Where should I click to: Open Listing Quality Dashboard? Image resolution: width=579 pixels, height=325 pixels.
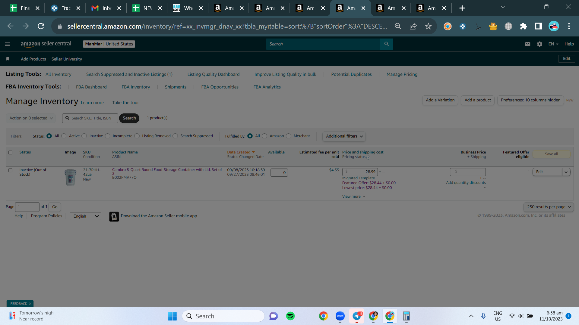[x=214, y=74]
